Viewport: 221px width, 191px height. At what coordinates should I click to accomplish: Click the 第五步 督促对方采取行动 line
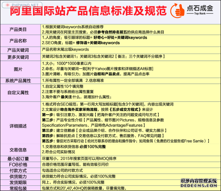tap(126, 141)
